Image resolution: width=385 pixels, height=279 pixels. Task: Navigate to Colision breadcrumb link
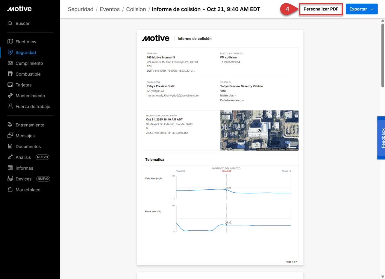[x=136, y=9]
